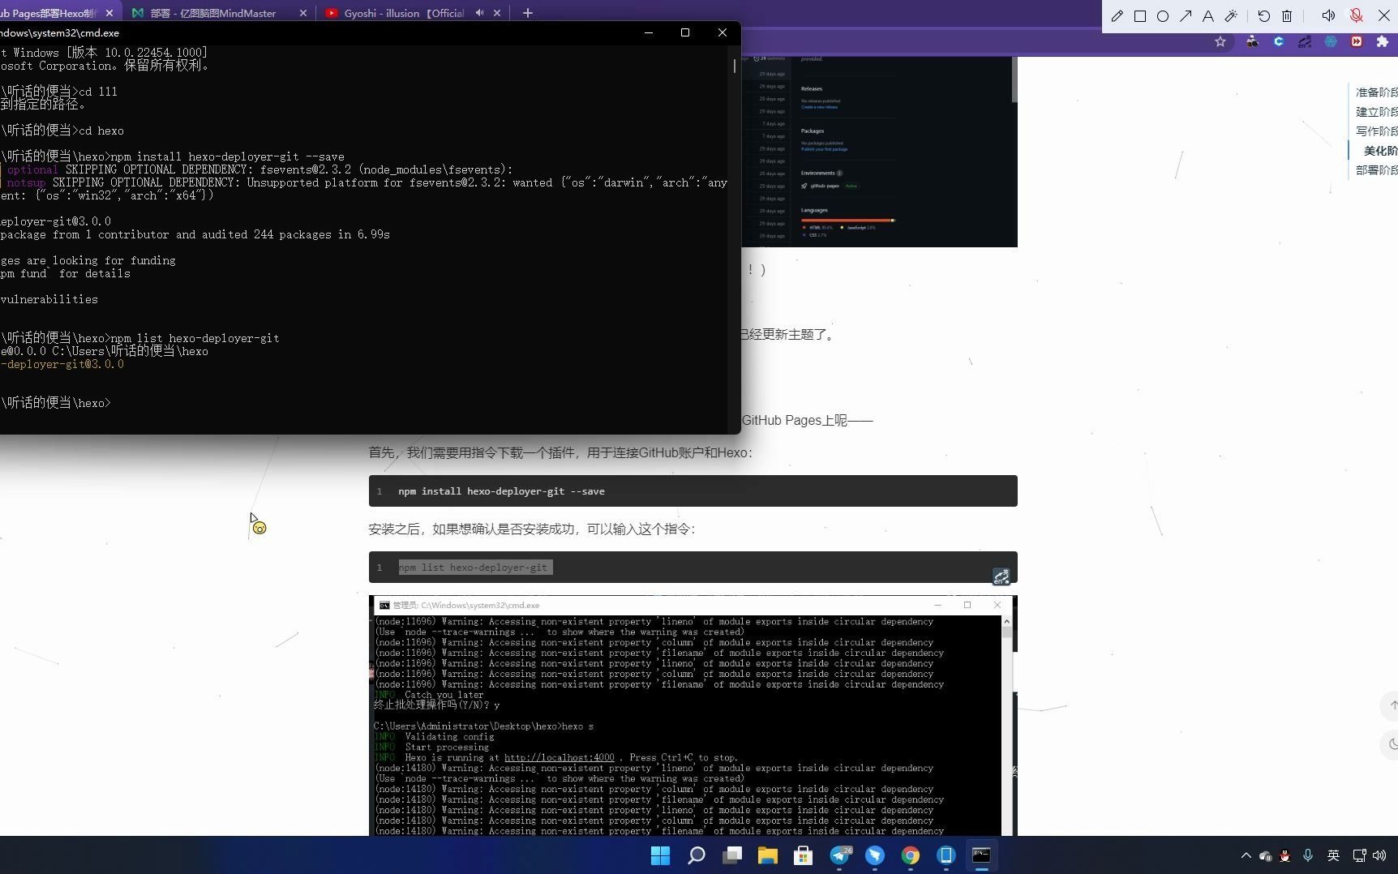Toggle system sound recording speaker icon

click(1328, 16)
